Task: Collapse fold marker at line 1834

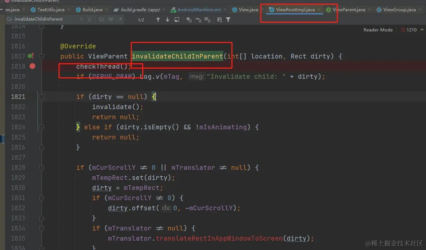Action: click(42, 228)
